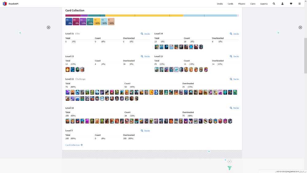Open the last Level 12 card icon
This screenshot has height=173, width=307.
click(x=206, y=69)
